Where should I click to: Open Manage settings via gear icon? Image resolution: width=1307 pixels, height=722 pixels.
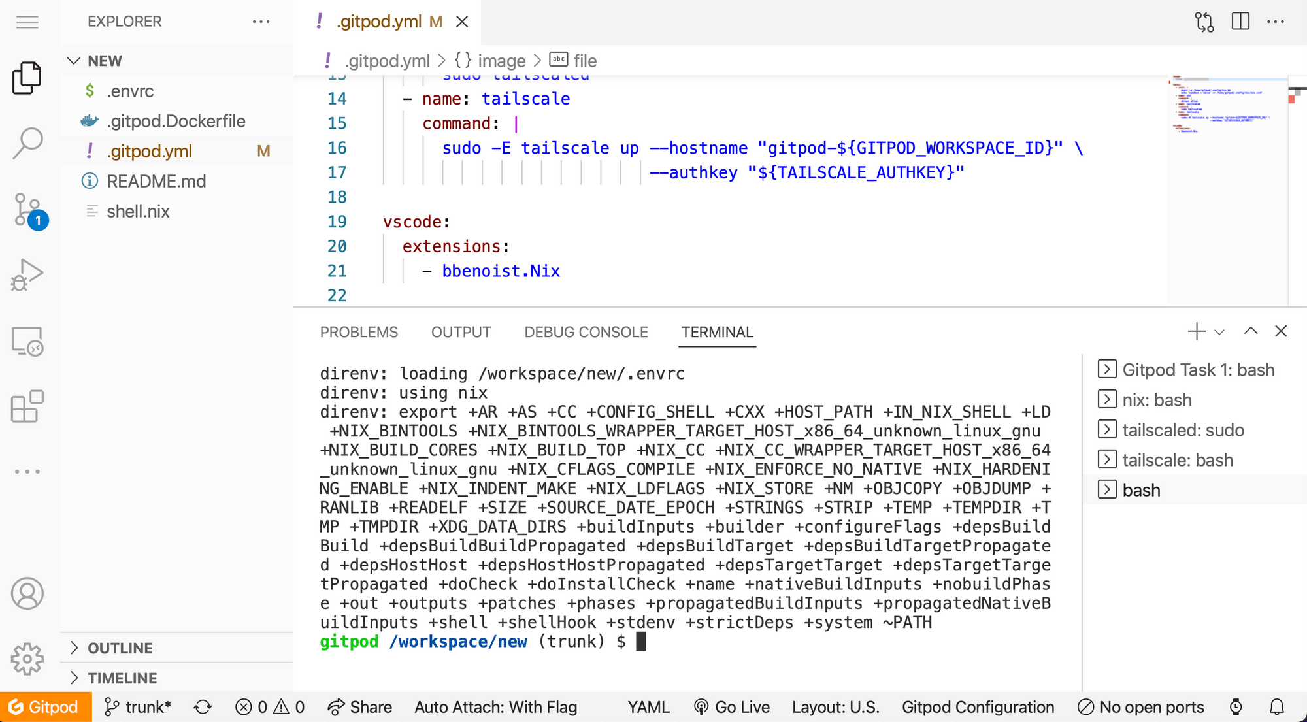point(27,659)
